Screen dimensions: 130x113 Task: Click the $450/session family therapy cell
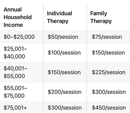(x=109, y=108)
